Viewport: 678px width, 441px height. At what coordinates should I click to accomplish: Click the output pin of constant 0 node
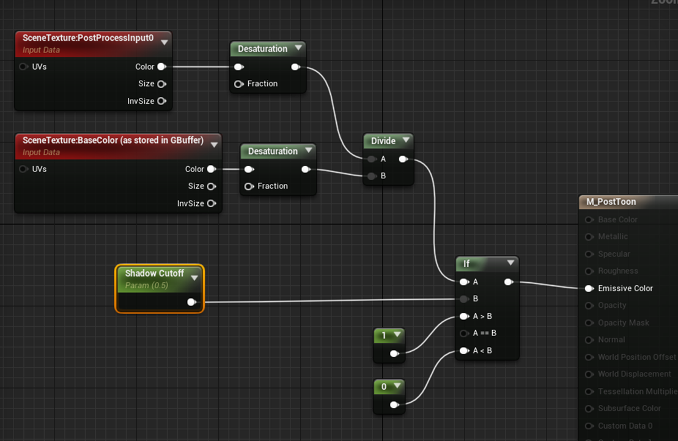394,405
